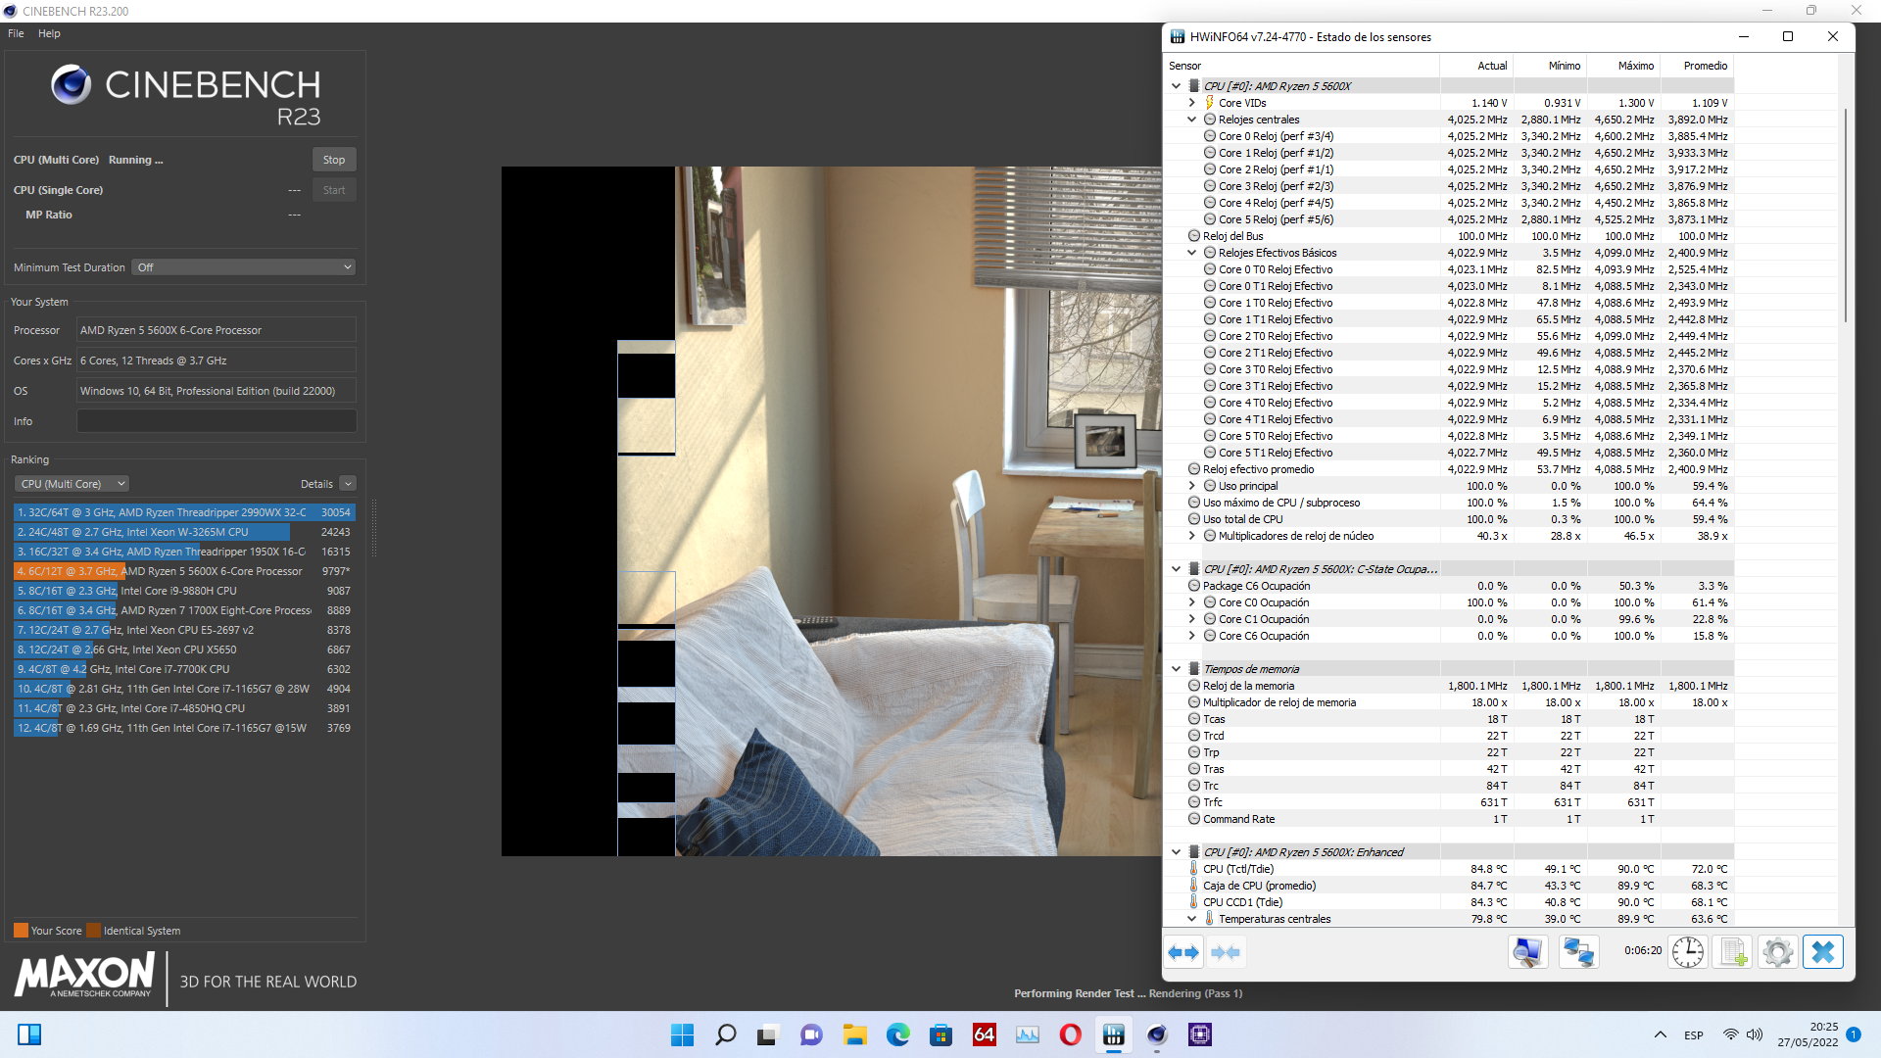Reset the elapsed time clock icon in HWiNFO

pos(1688,952)
